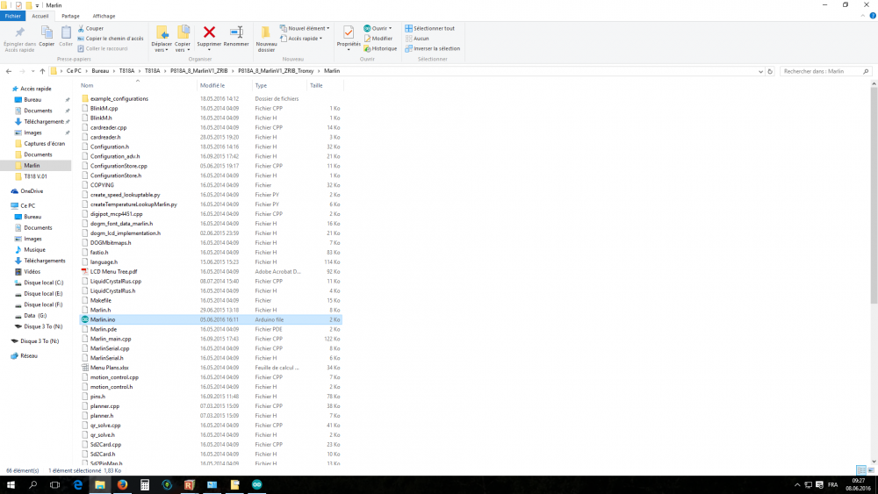
Task: Click Coller le raccourci
Action: [103, 48]
